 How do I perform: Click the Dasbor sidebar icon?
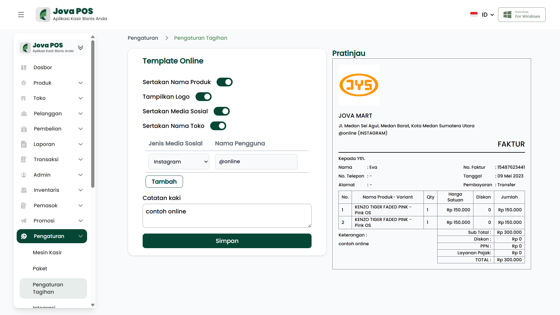click(x=24, y=67)
